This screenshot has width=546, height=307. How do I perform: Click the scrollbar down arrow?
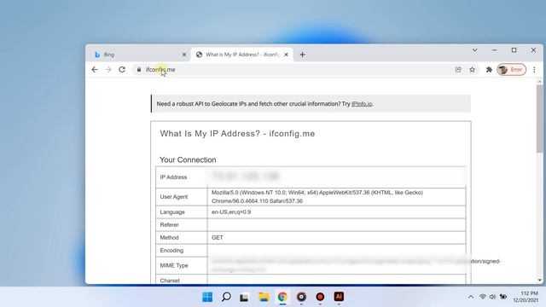(540, 280)
